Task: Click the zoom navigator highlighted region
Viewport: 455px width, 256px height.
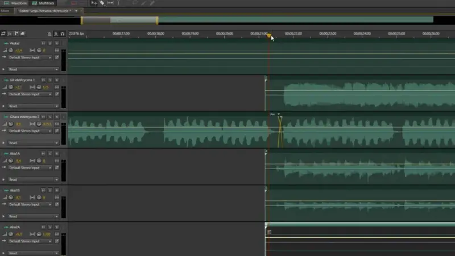Action: 119,20
